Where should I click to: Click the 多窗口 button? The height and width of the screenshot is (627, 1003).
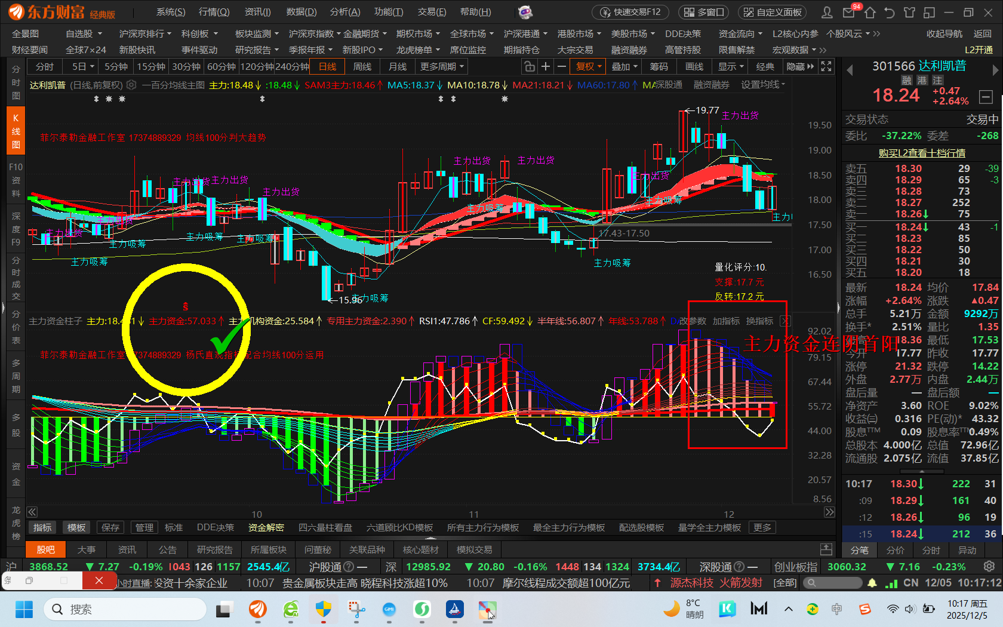(704, 12)
